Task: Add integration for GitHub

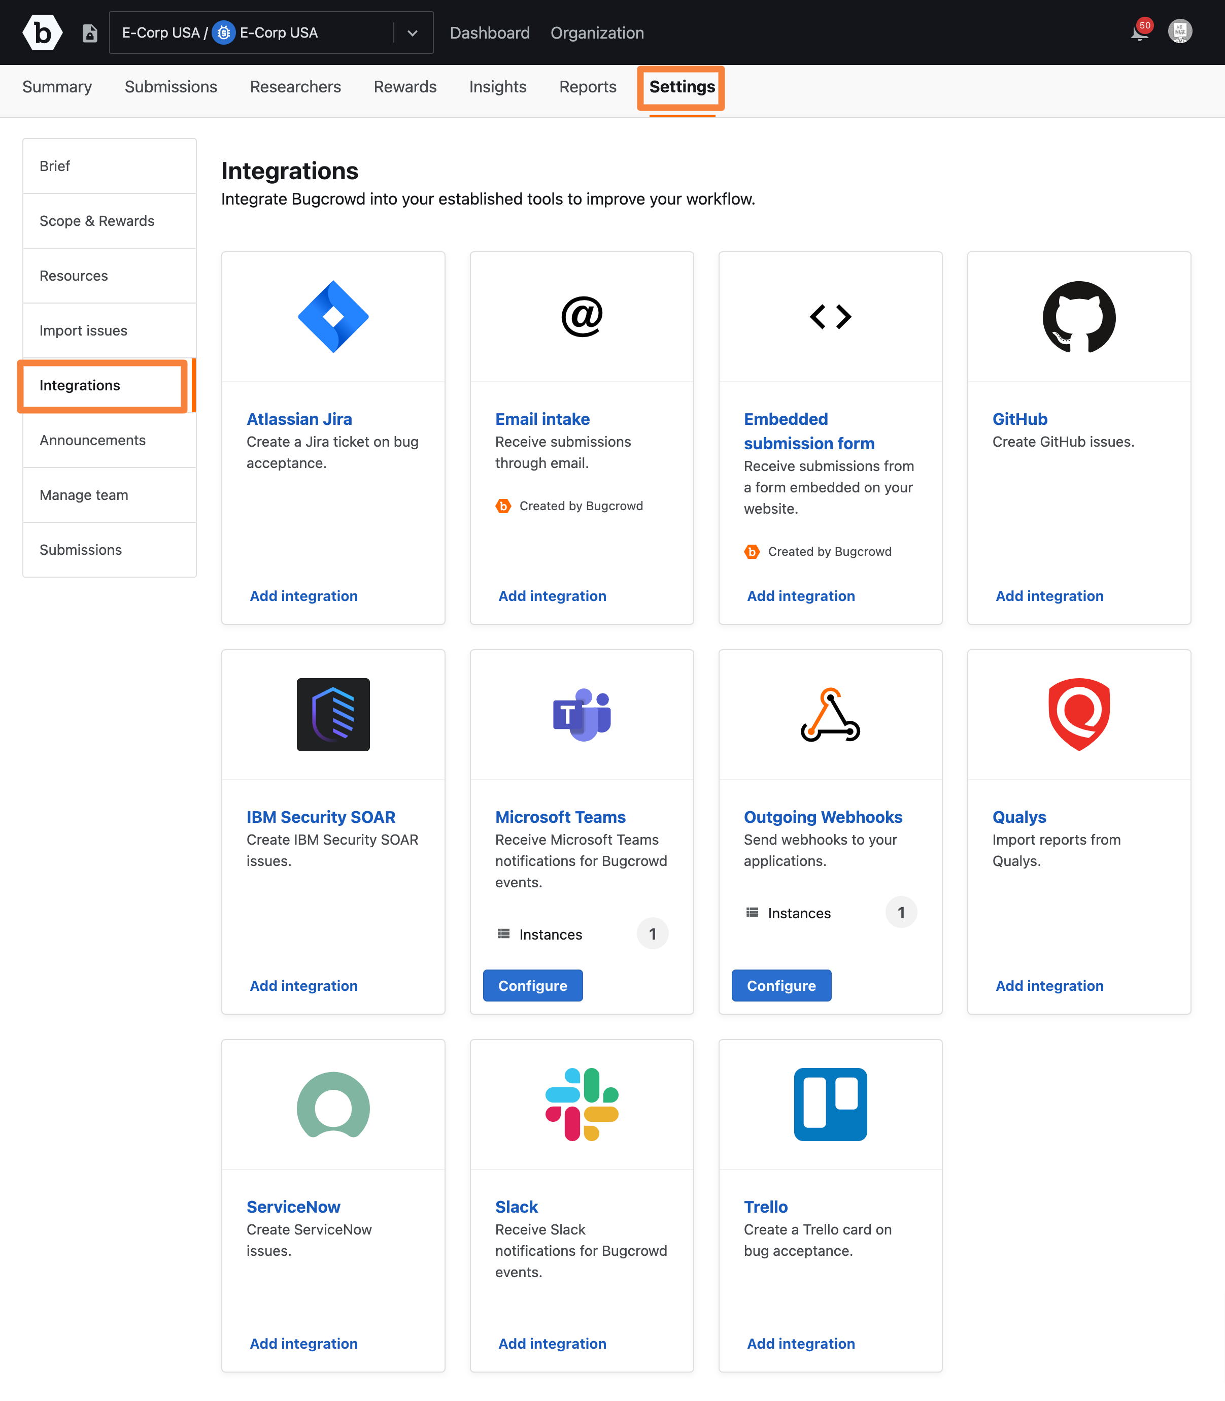Action: 1049,596
